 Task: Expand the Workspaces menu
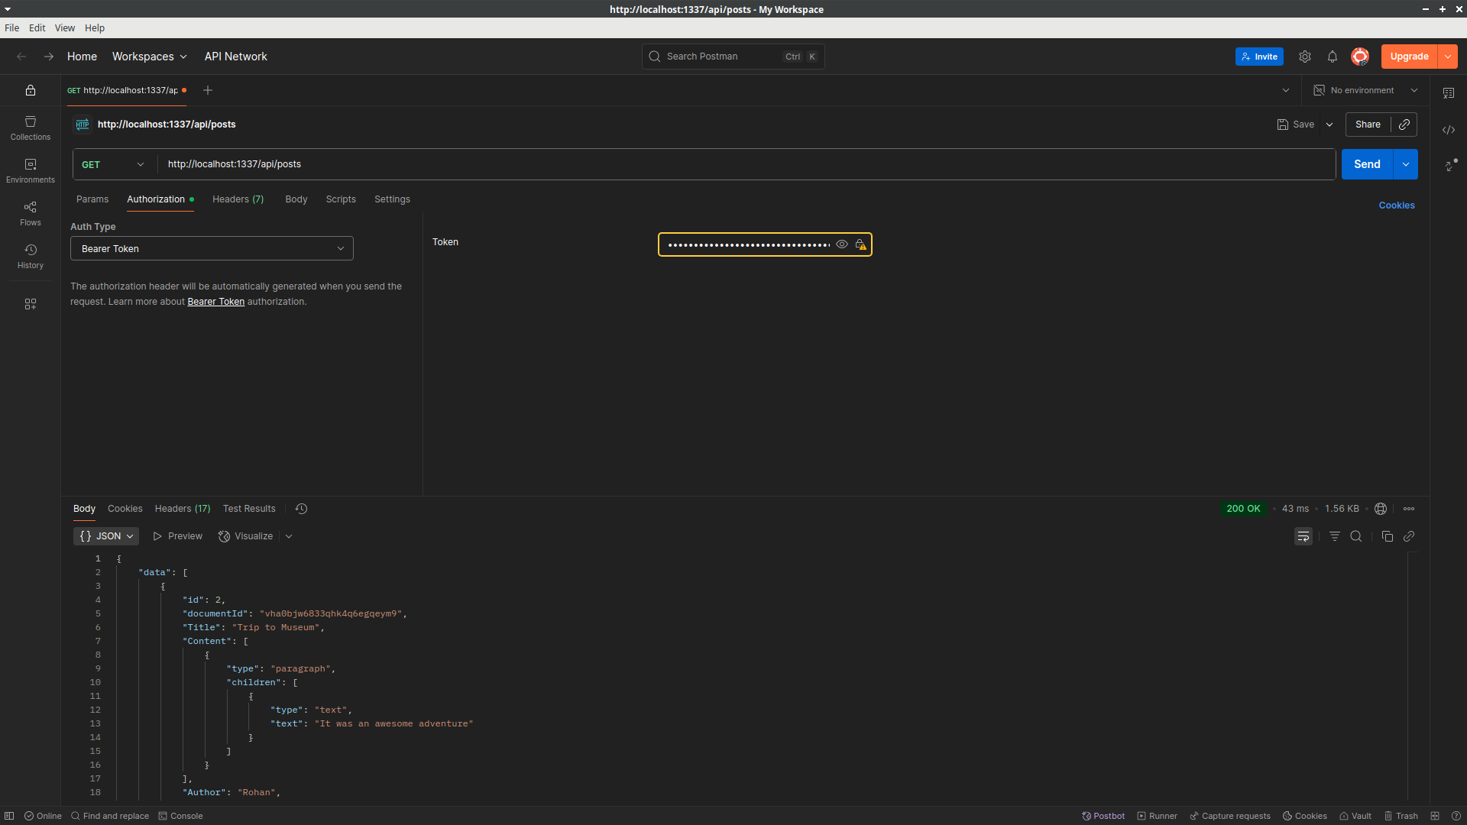(149, 57)
